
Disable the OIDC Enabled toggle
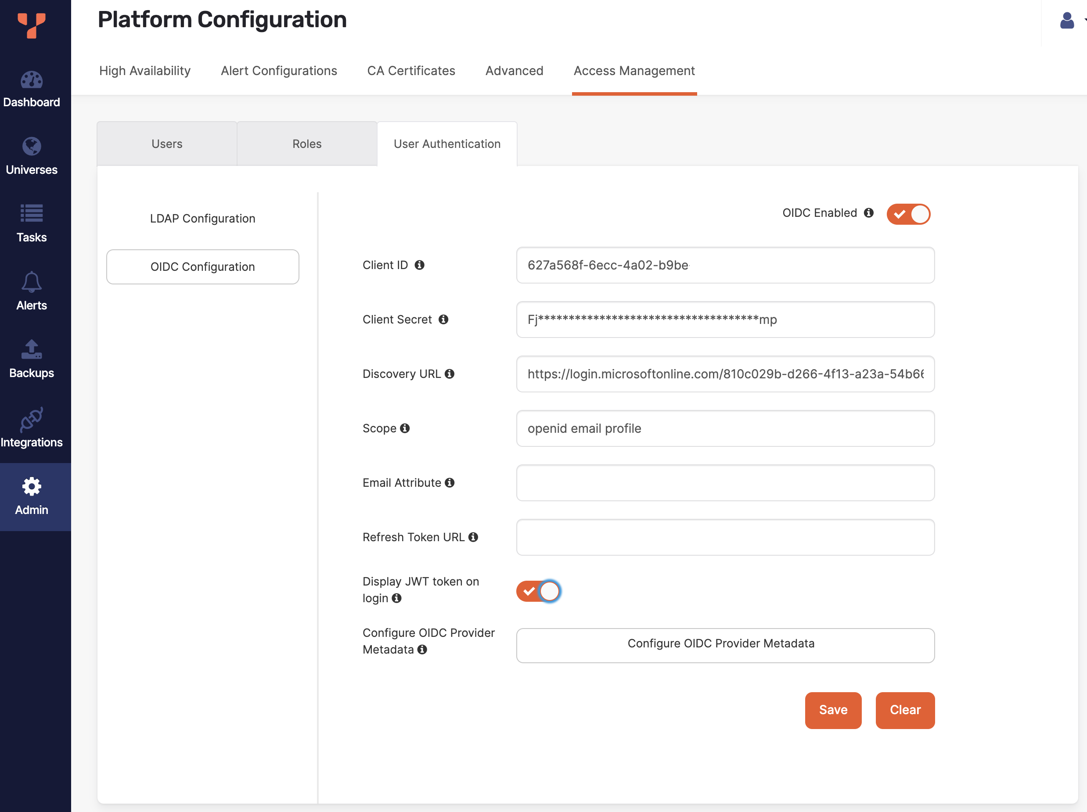pos(908,214)
